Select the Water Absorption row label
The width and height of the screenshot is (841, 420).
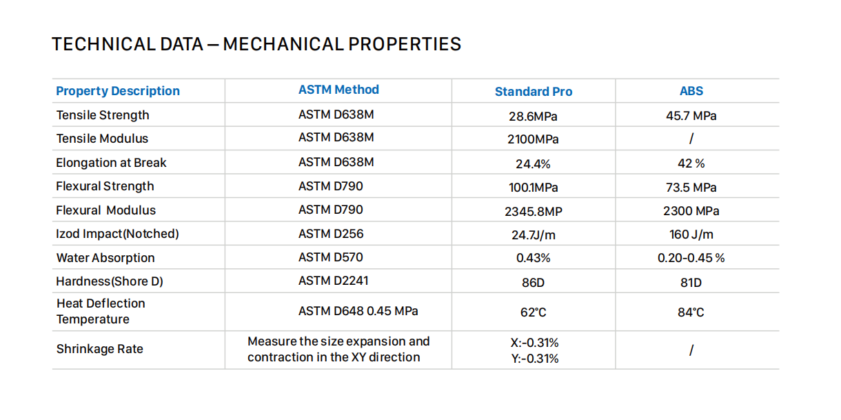(x=105, y=258)
